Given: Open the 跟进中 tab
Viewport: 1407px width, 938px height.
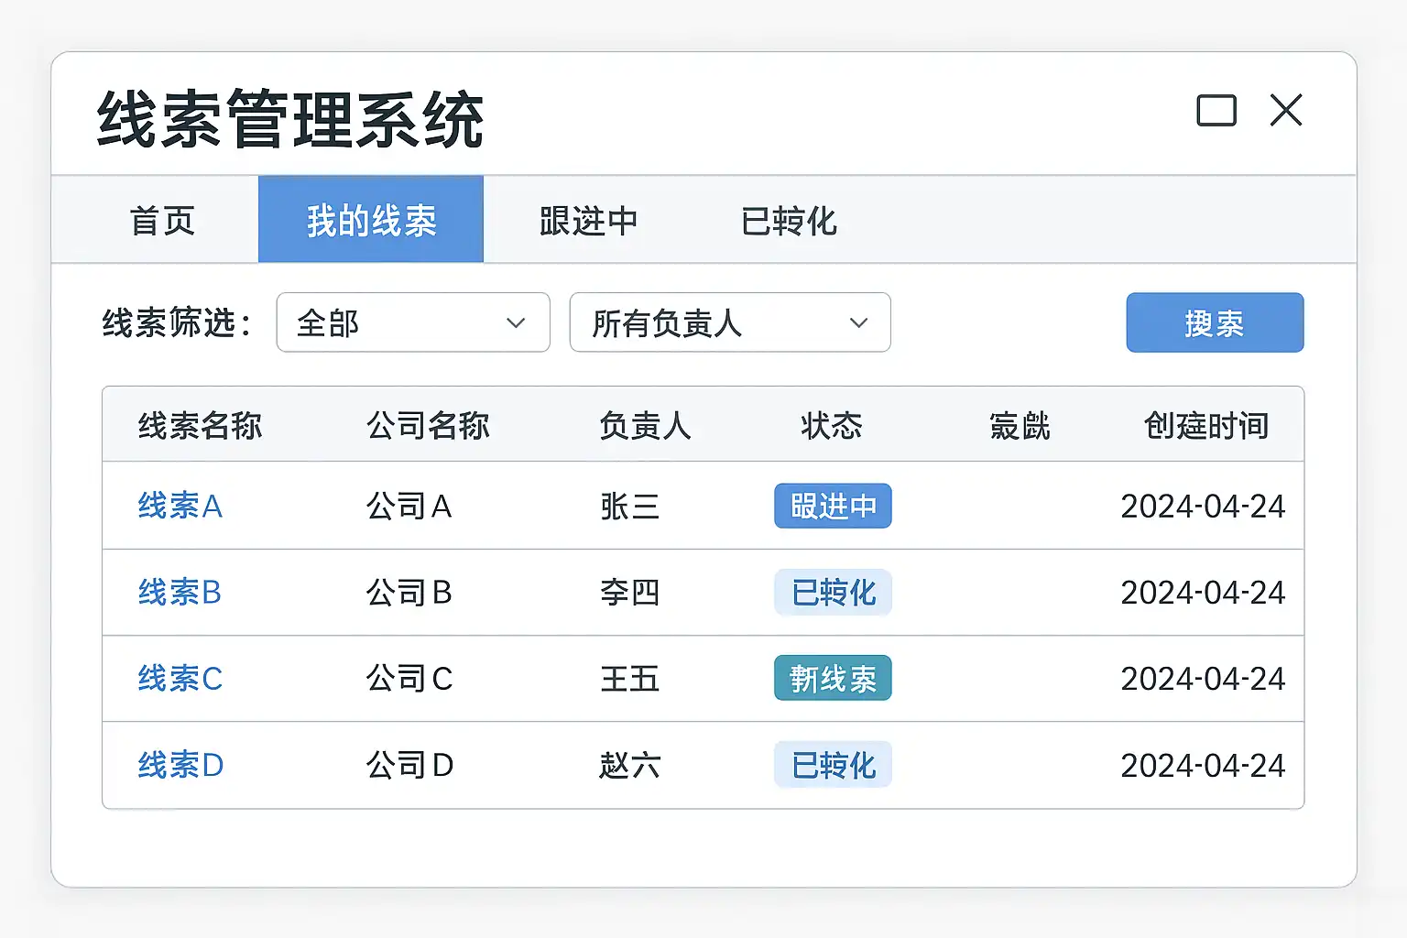Looking at the screenshot, I should click(x=588, y=221).
